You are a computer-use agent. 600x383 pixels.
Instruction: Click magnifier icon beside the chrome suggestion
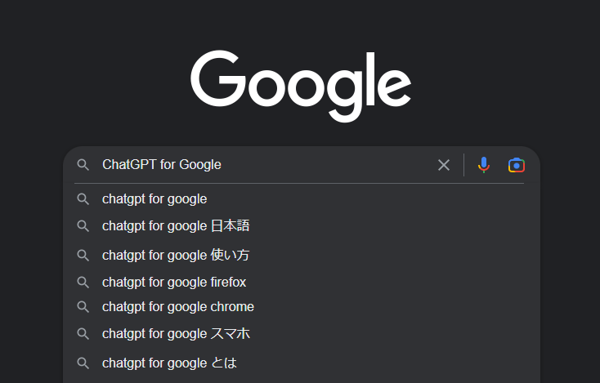pos(83,307)
